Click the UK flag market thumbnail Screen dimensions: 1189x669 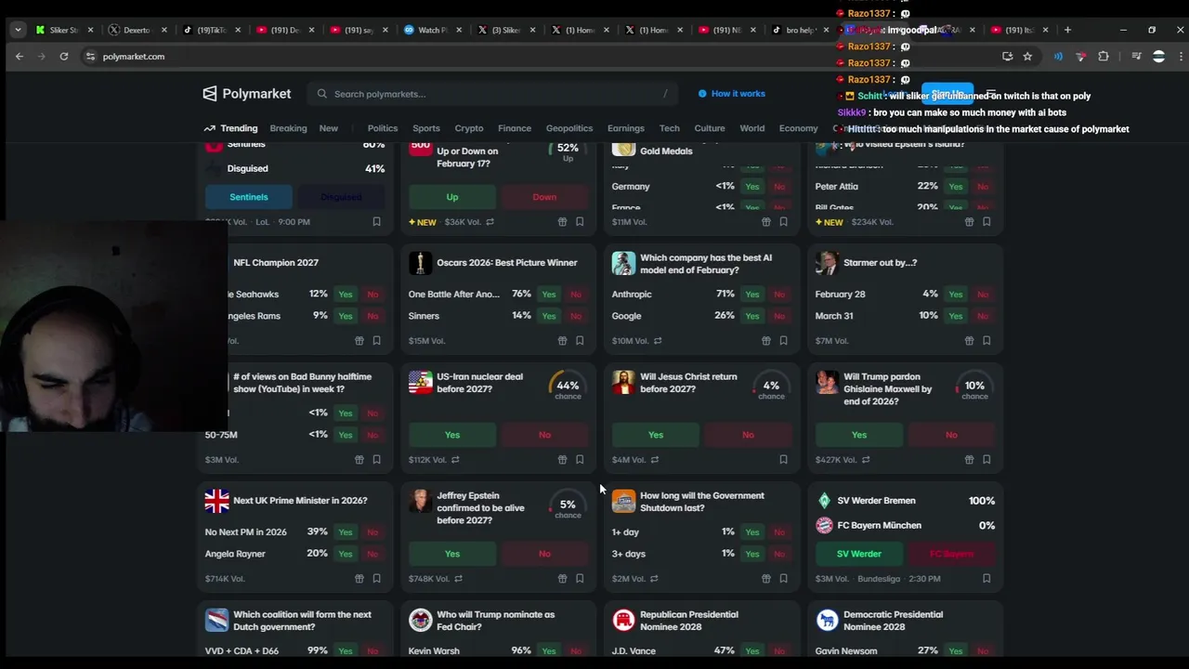click(x=217, y=502)
